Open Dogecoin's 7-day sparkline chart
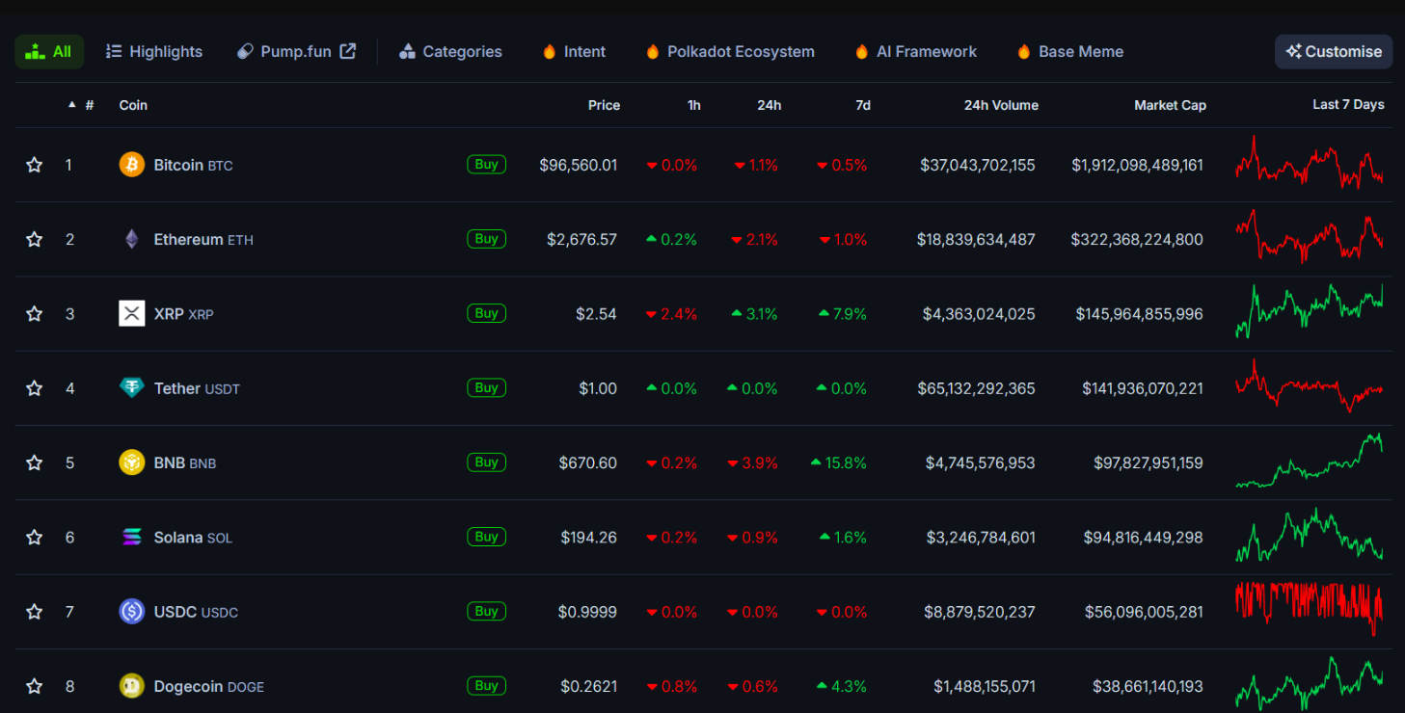Image resolution: width=1405 pixels, height=713 pixels. [x=1310, y=683]
